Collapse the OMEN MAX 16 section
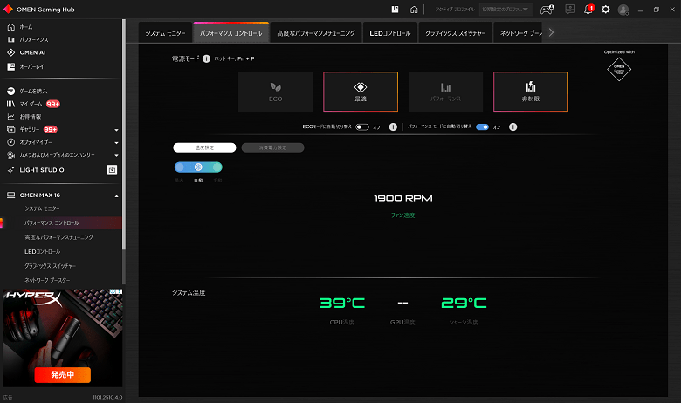 click(x=116, y=195)
